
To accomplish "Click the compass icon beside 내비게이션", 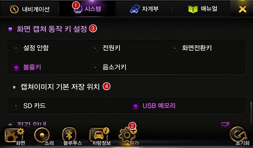I will [14, 9].
